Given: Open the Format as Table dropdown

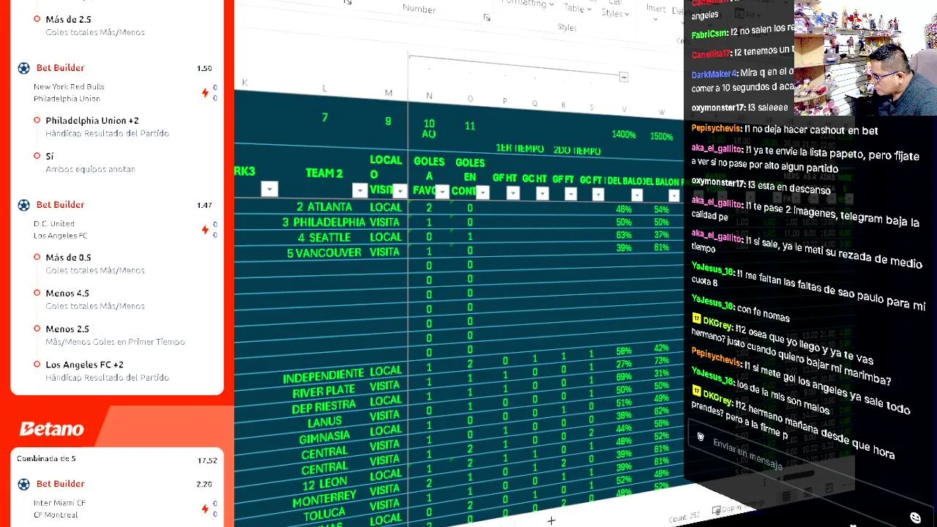Looking at the screenshot, I should point(578,7).
